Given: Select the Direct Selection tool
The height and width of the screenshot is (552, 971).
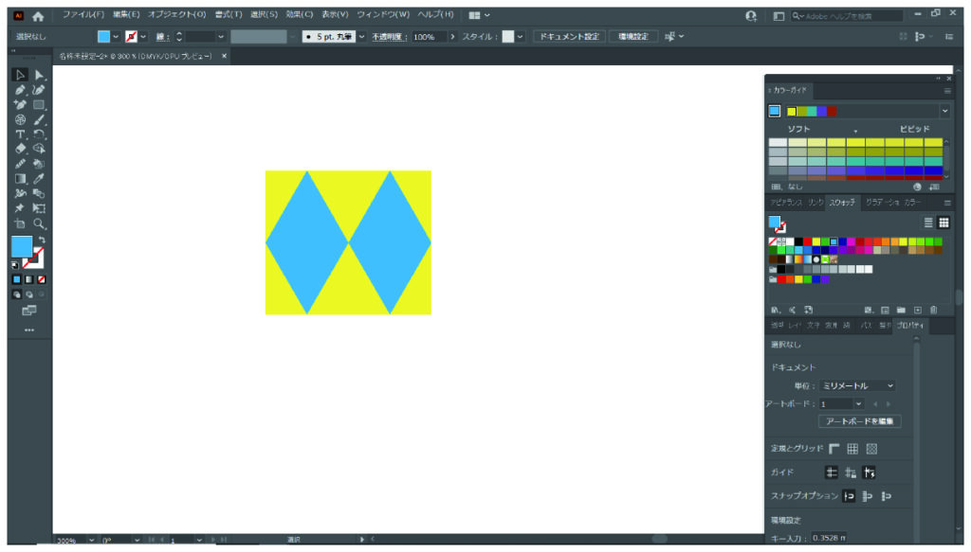Looking at the screenshot, I should 39,75.
